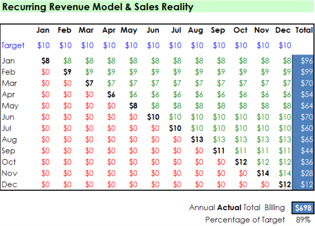Click the Total column header
Screen dimensions: 315x226
point(304,30)
